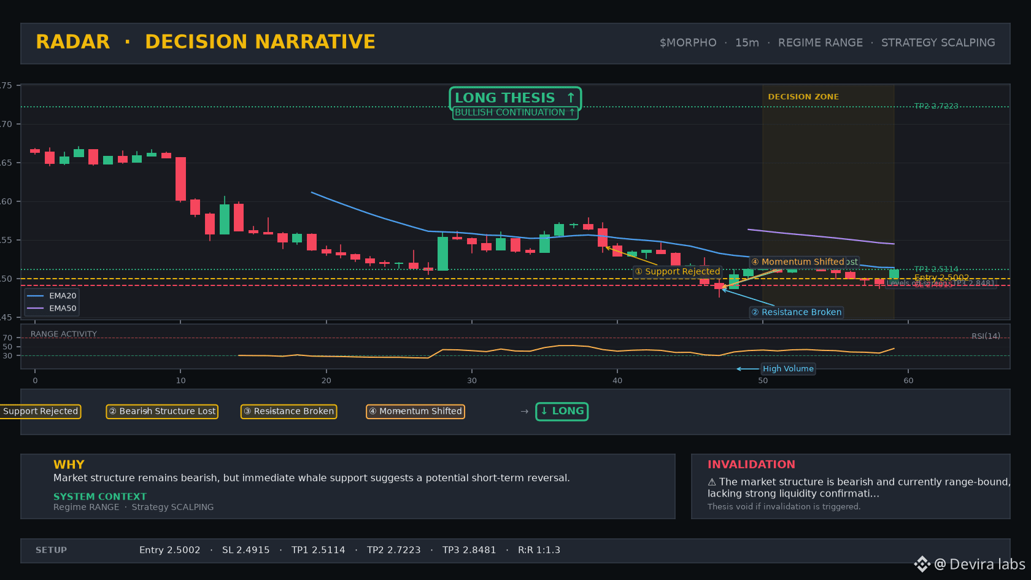Click the Momentum Shifted chip in the step row
1031x580 pixels.
coord(415,411)
